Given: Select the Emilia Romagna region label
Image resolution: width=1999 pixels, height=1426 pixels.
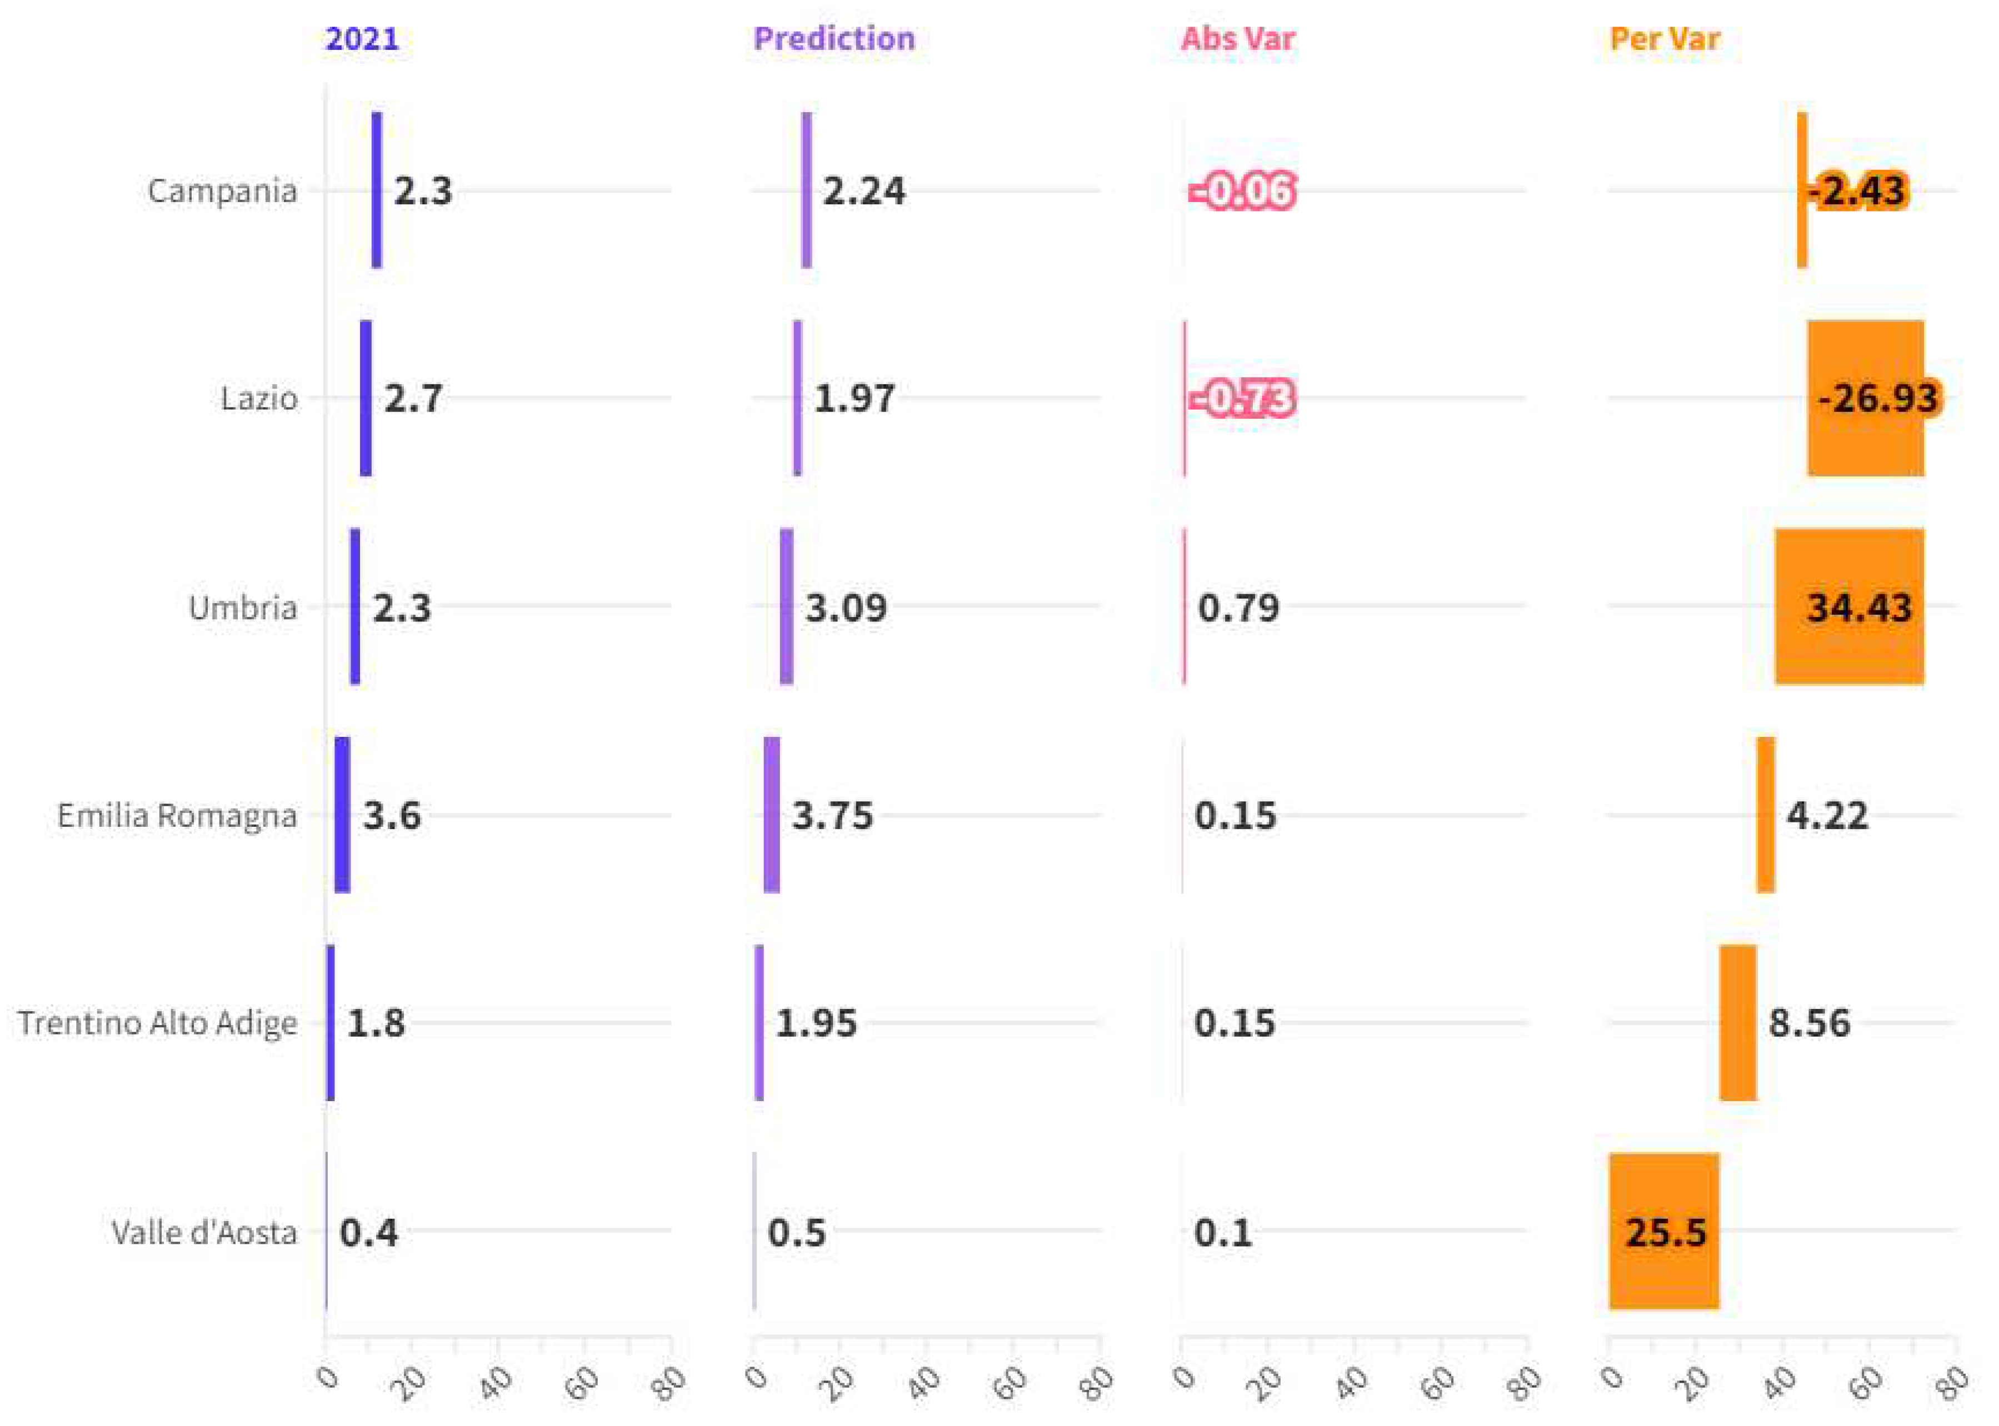Looking at the screenshot, I should [x=177, y=815].
